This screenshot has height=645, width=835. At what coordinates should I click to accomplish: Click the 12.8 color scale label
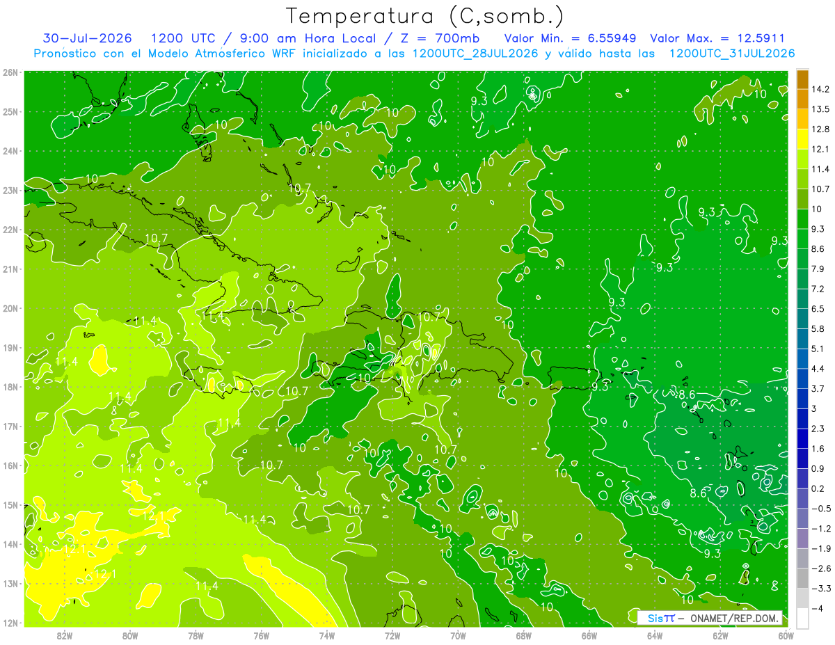coord(820,129)
